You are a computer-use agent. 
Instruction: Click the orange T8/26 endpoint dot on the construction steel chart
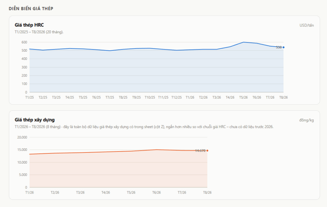pyautogui.click(x=207, y=151)
